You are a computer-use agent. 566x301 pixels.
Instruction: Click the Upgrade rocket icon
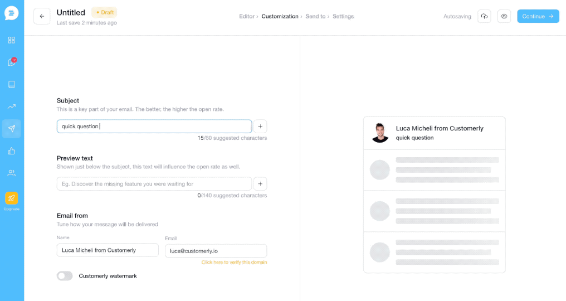(x=12, y=198)
